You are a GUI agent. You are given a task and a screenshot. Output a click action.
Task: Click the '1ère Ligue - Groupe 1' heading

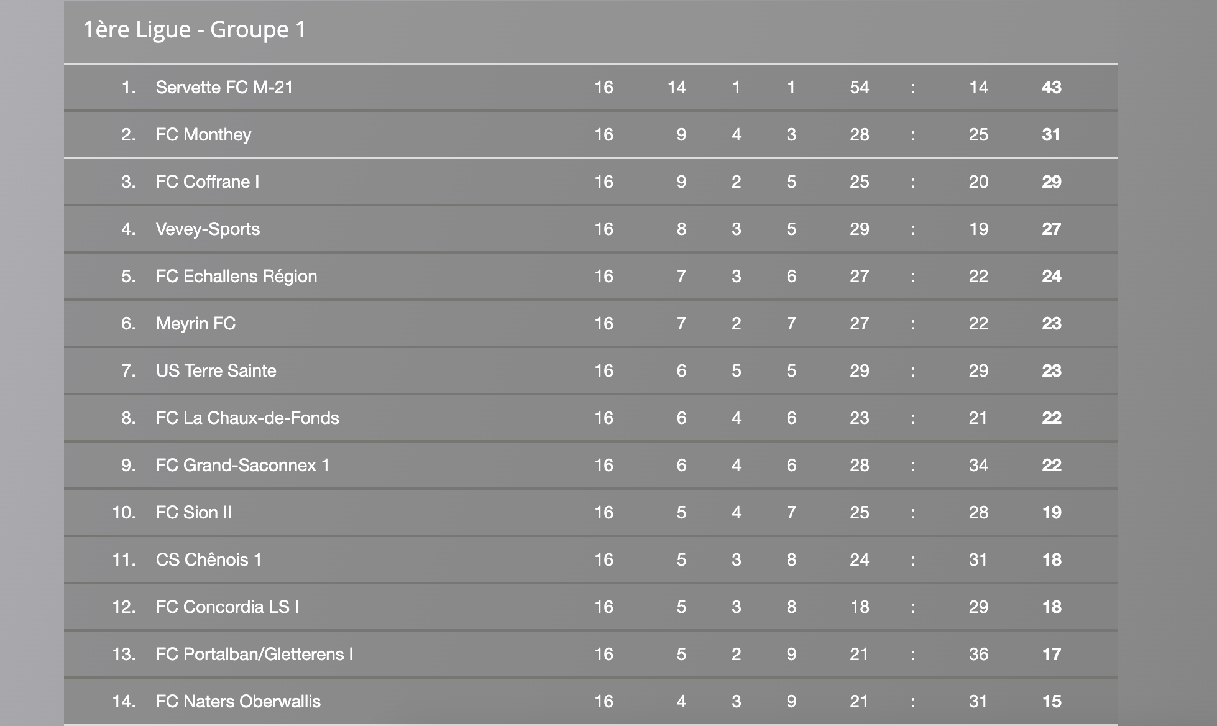194,30
